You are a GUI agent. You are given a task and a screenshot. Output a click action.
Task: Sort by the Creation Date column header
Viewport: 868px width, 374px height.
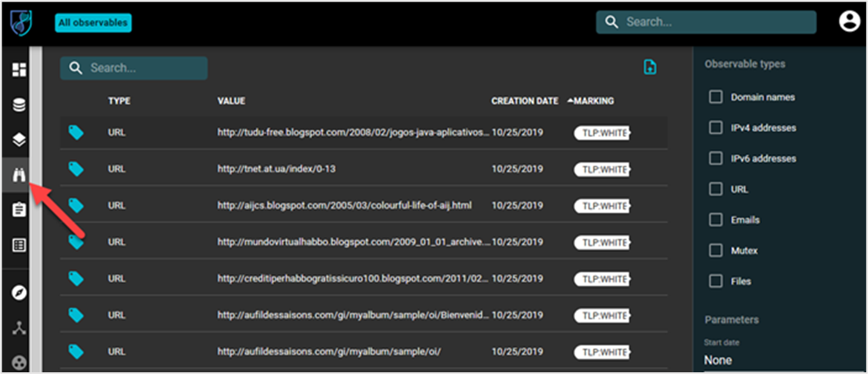click(524, 101)
